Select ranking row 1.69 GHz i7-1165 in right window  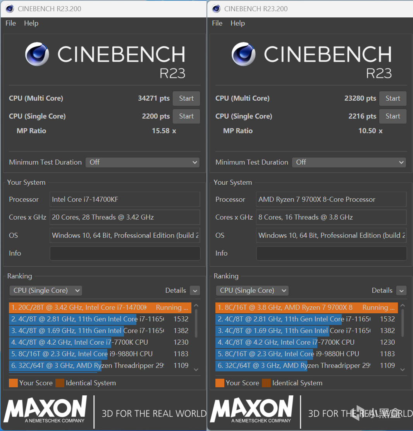306,331
